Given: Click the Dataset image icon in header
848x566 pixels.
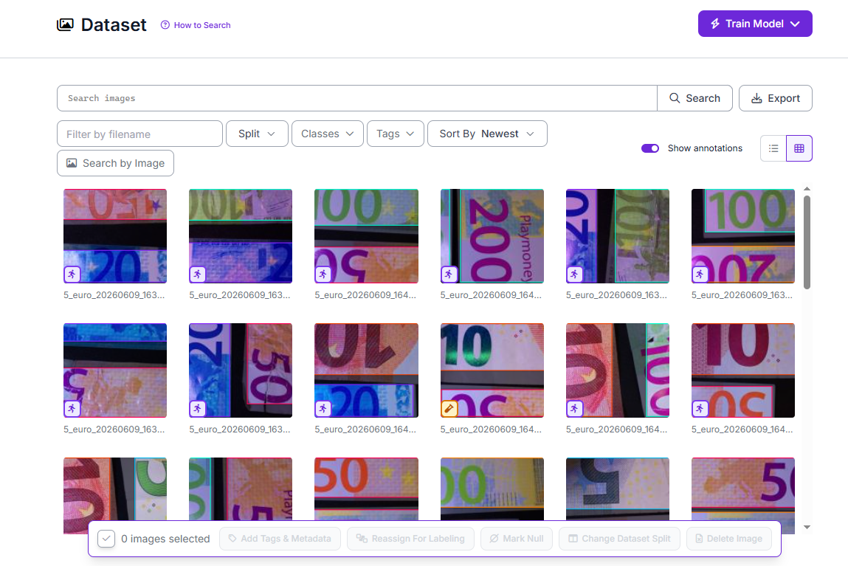Looking at the screenshot, I should [65, 24].
